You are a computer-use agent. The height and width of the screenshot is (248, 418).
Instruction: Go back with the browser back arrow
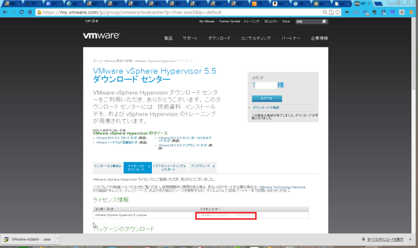pyautogui.click(x=5, y=12)
